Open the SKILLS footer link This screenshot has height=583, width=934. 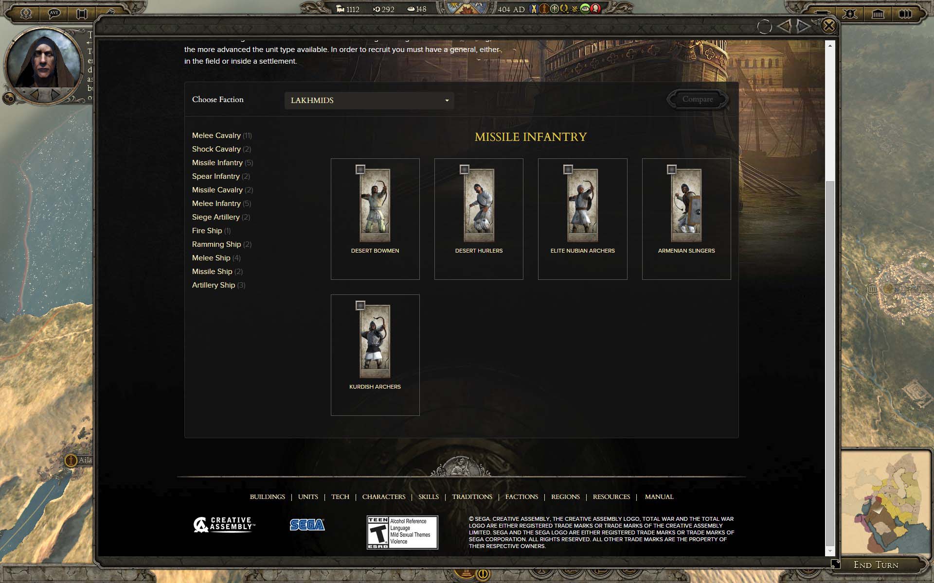point(429,497)
